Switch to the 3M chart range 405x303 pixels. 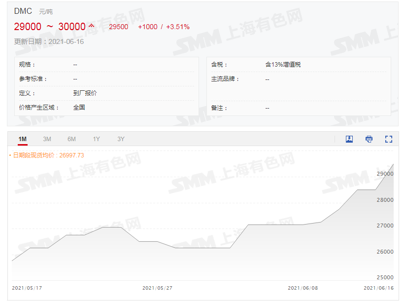47,139
